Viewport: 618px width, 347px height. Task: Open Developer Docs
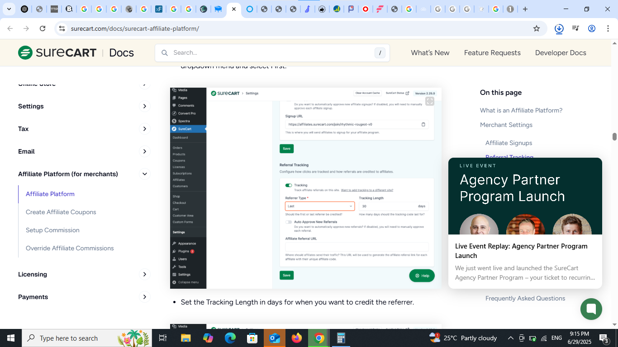pos(561,53)
